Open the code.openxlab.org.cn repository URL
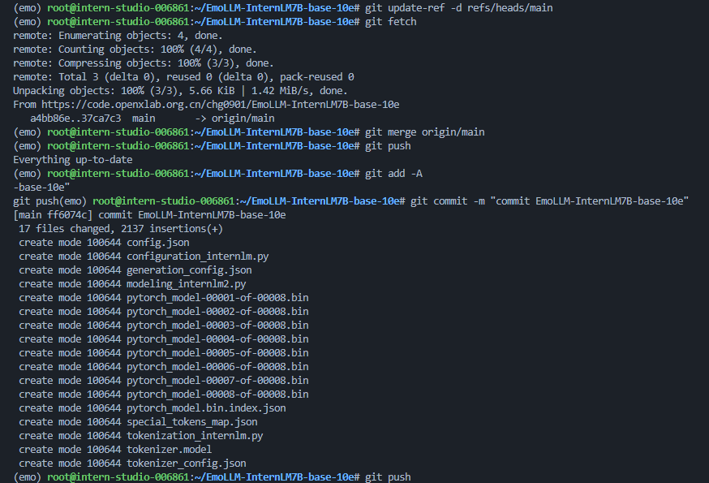Image resolution: width=709 pixels, height=483 pixels. pos(219,105)
